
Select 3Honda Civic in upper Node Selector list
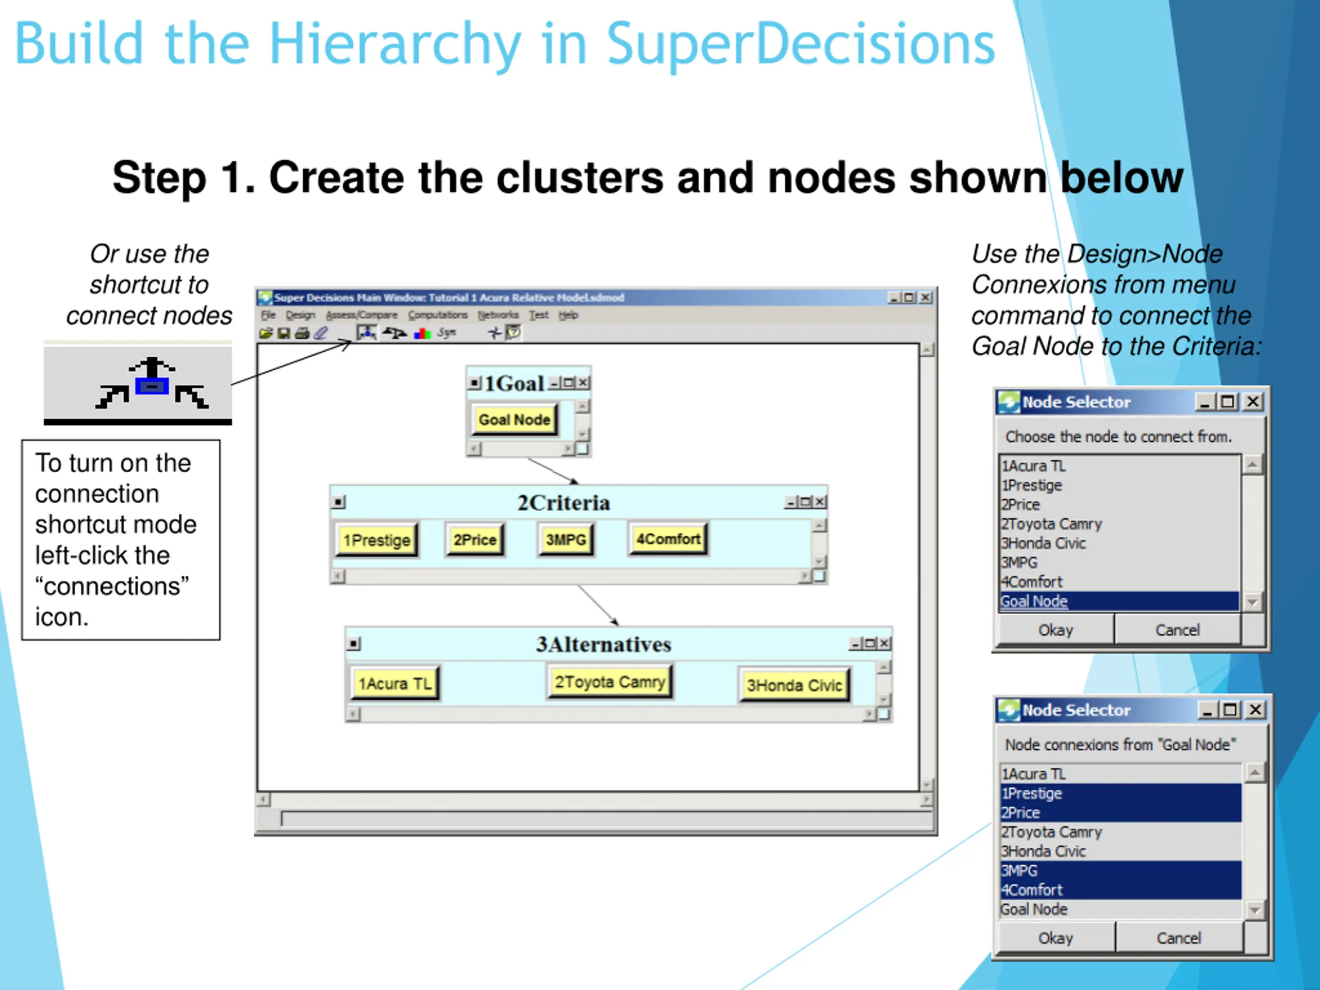click(x=1119, y=543)
